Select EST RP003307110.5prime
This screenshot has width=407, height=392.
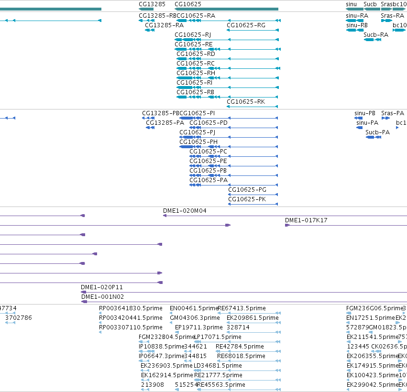pyautogui.click(x=131, y=327)
